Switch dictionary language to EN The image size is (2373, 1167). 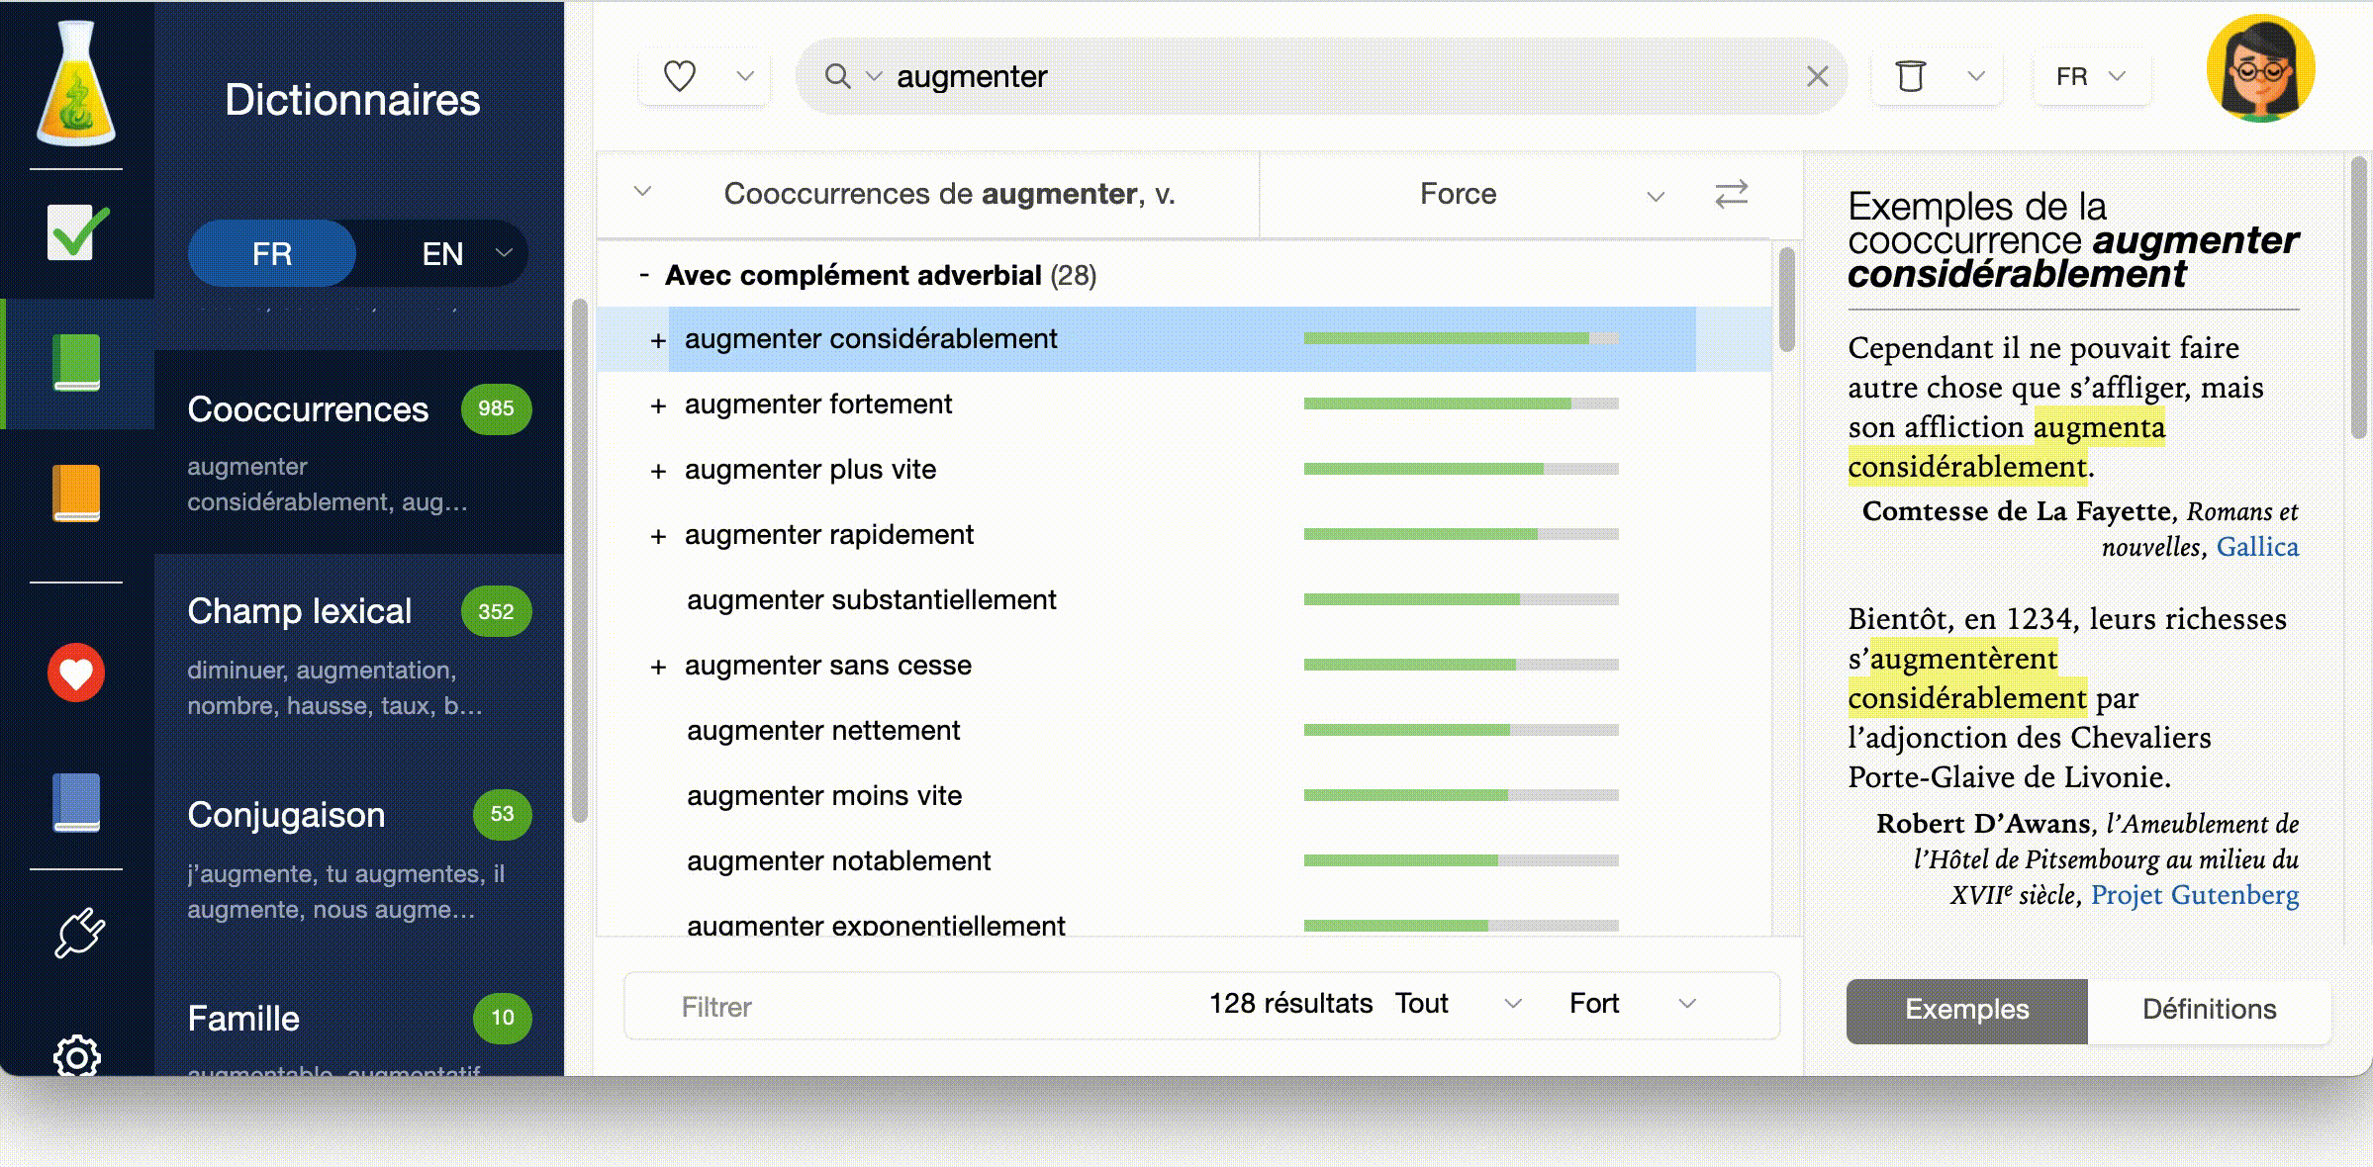442,254
